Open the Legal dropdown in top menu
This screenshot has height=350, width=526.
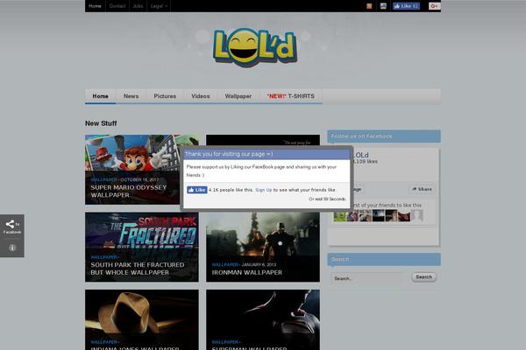(x=159, y=6)
